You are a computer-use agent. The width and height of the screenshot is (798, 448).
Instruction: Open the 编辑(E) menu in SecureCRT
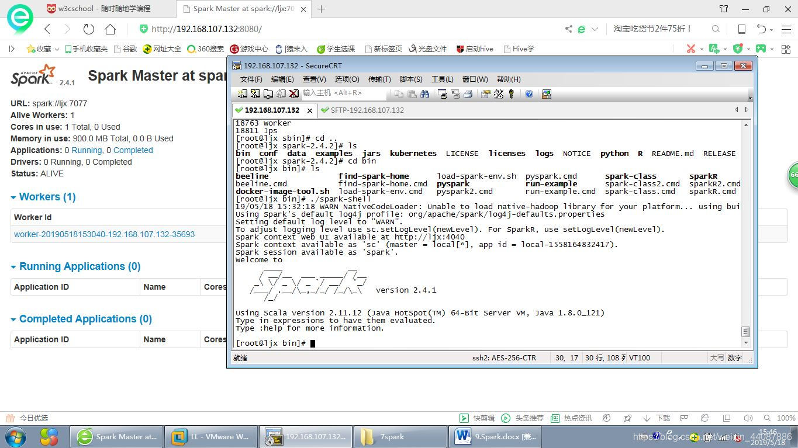(282, 79)
